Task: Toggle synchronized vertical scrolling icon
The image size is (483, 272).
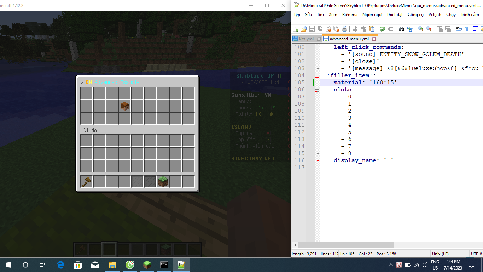Action: tap(440, 29)
